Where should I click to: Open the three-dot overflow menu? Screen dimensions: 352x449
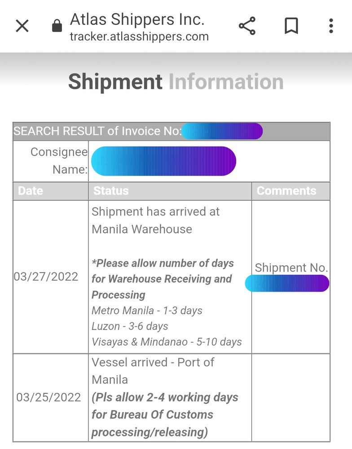(331, 26)
